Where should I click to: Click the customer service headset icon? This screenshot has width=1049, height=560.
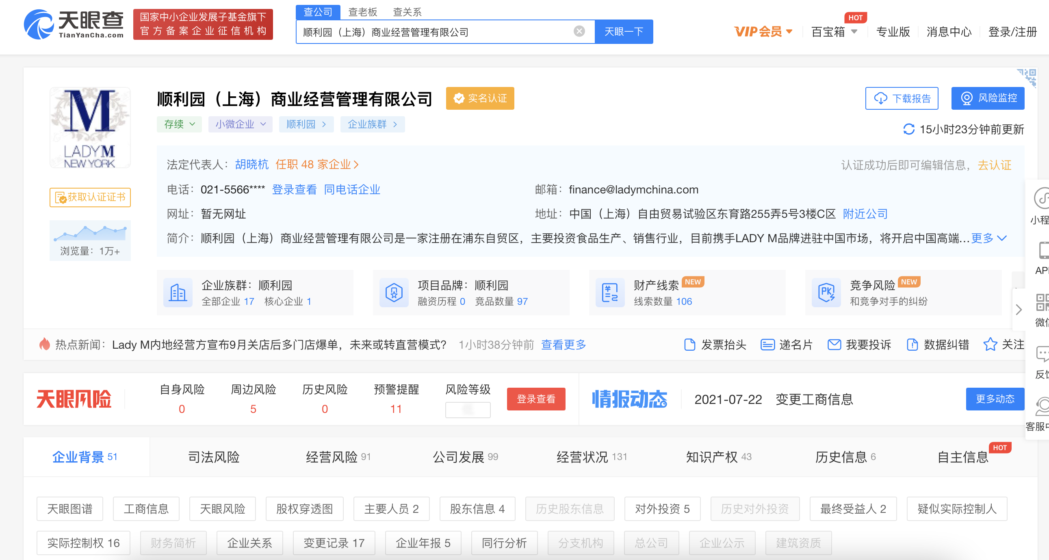pyautogui.click(x=1042, y=406)
